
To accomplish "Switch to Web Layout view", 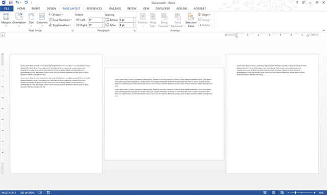I will [282, 192].
